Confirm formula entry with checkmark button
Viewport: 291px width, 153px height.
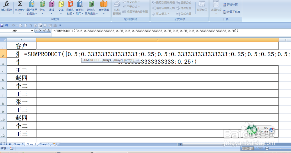[x=44, y=31]
